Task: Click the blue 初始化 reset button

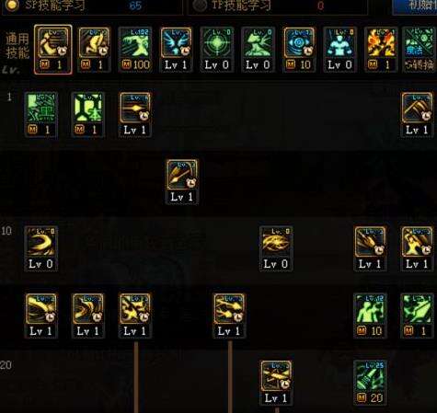Action: (415, 6)
